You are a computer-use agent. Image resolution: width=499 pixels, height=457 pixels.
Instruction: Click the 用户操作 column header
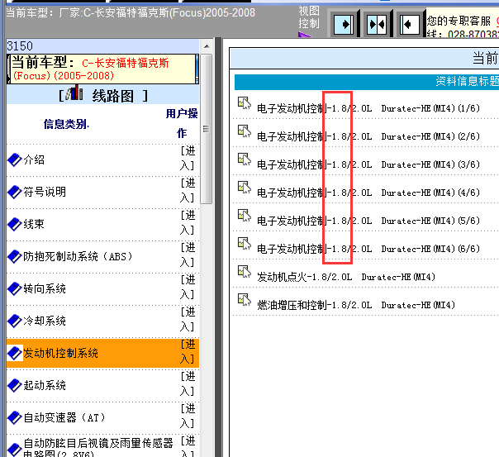(x=182, y=123)
